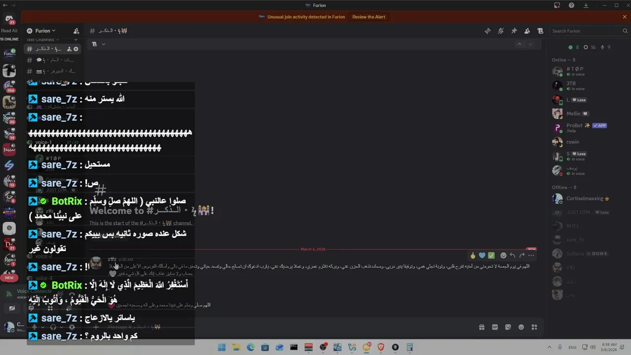The image size is (631, 355).
Task: Click Review the Alert button
Action: pos(369,17)
